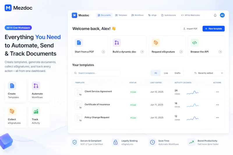Screen dimensions: 233x155
Task: Click the Request eSignature pen icon
Action: tap(156, 43)
